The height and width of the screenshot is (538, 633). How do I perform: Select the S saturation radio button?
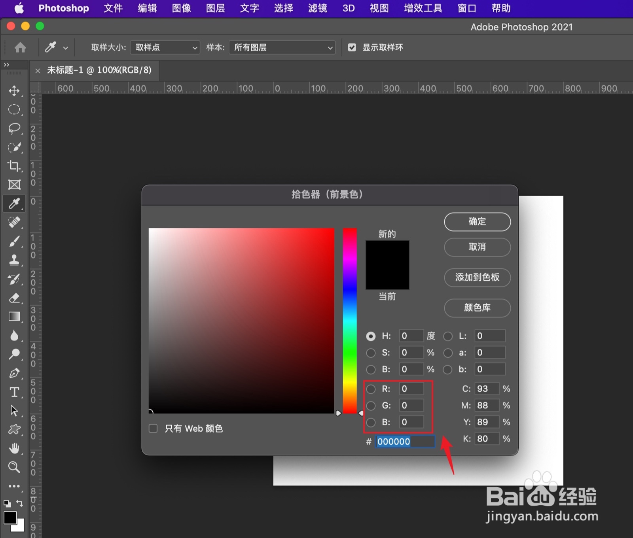[371, 353]
